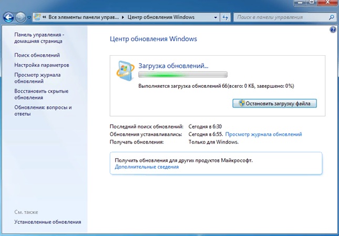This screenshot has height=236, width=339.
Task: Open Обновления: вопросы и ответы
Action: pyautogui.click(x=43, y=110)
